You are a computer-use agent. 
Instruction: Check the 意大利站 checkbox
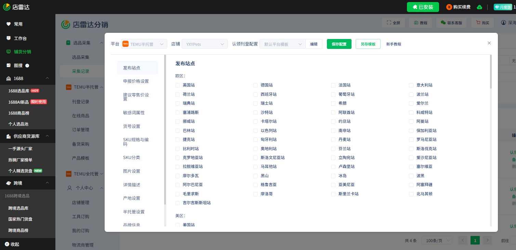tap(411, 85)
